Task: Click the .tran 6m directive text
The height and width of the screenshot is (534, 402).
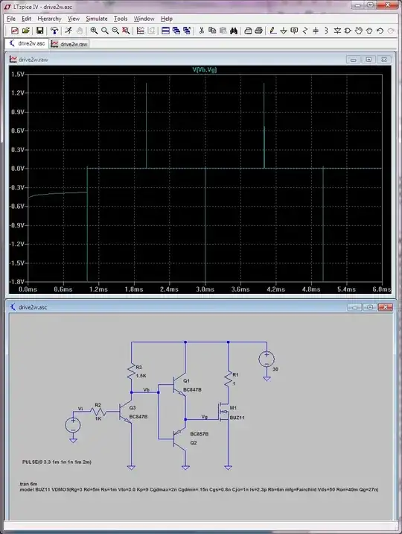Action: pos(28,483)
